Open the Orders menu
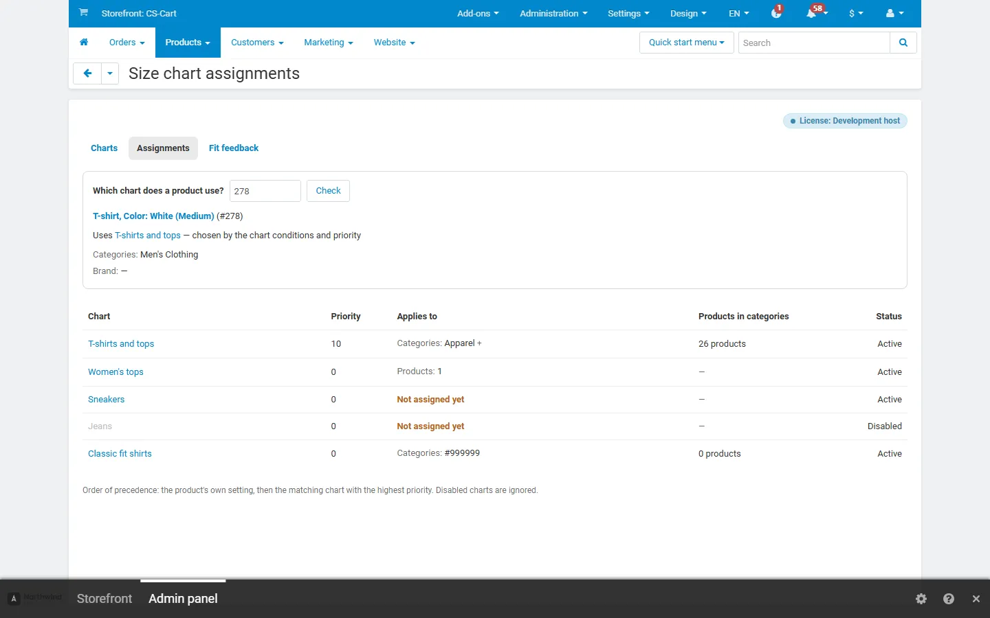Screen dimensions: 990x618 pyautogui.click(x=127, y=43)
